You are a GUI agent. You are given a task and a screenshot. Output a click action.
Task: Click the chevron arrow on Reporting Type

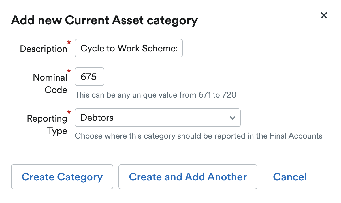click(x=233, y=118)
